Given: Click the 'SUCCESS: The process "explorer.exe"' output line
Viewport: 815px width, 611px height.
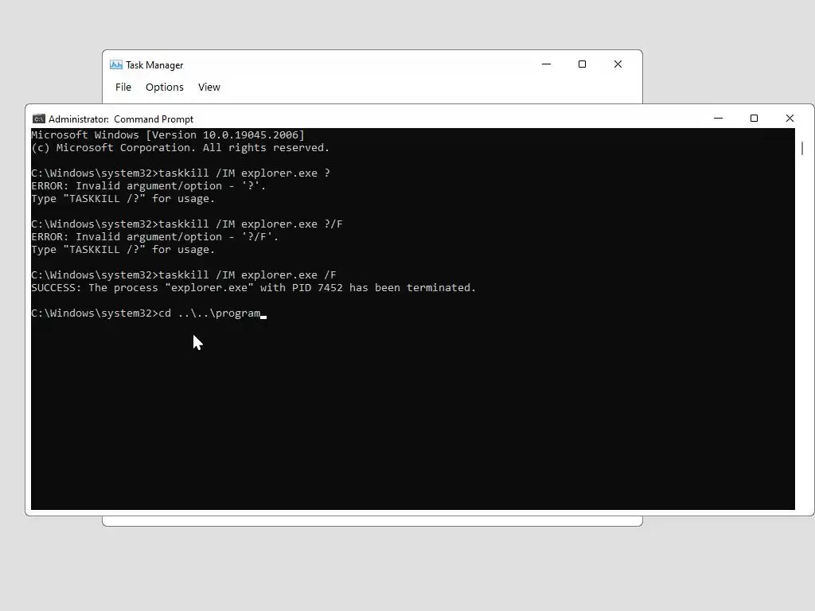Looking at the screenshot, I should [254, 288].
